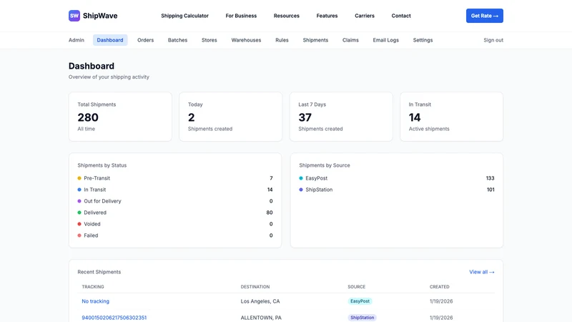The width and height of the screenshot is (572, 322).
Task: Click the purple Out for Delivery dot
Action: tap(79, 201)
